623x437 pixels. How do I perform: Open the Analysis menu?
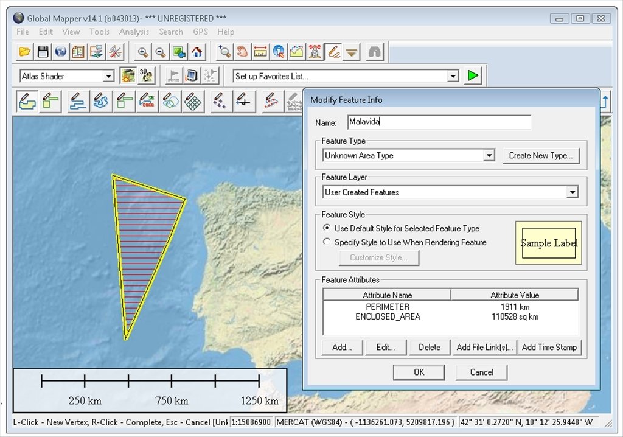[x=134, y=32]
